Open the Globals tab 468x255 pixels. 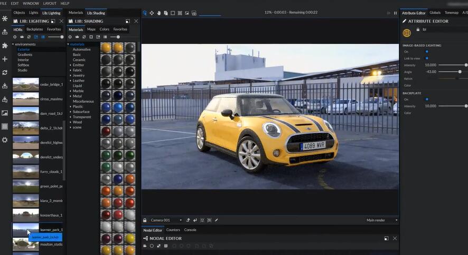coord(435,13)
